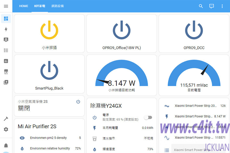Image resolution: width=230 pixels, height=153 pixels.
Task: Open Xiaomi Smart Power Strip 126 row
Action: (194, 106)
